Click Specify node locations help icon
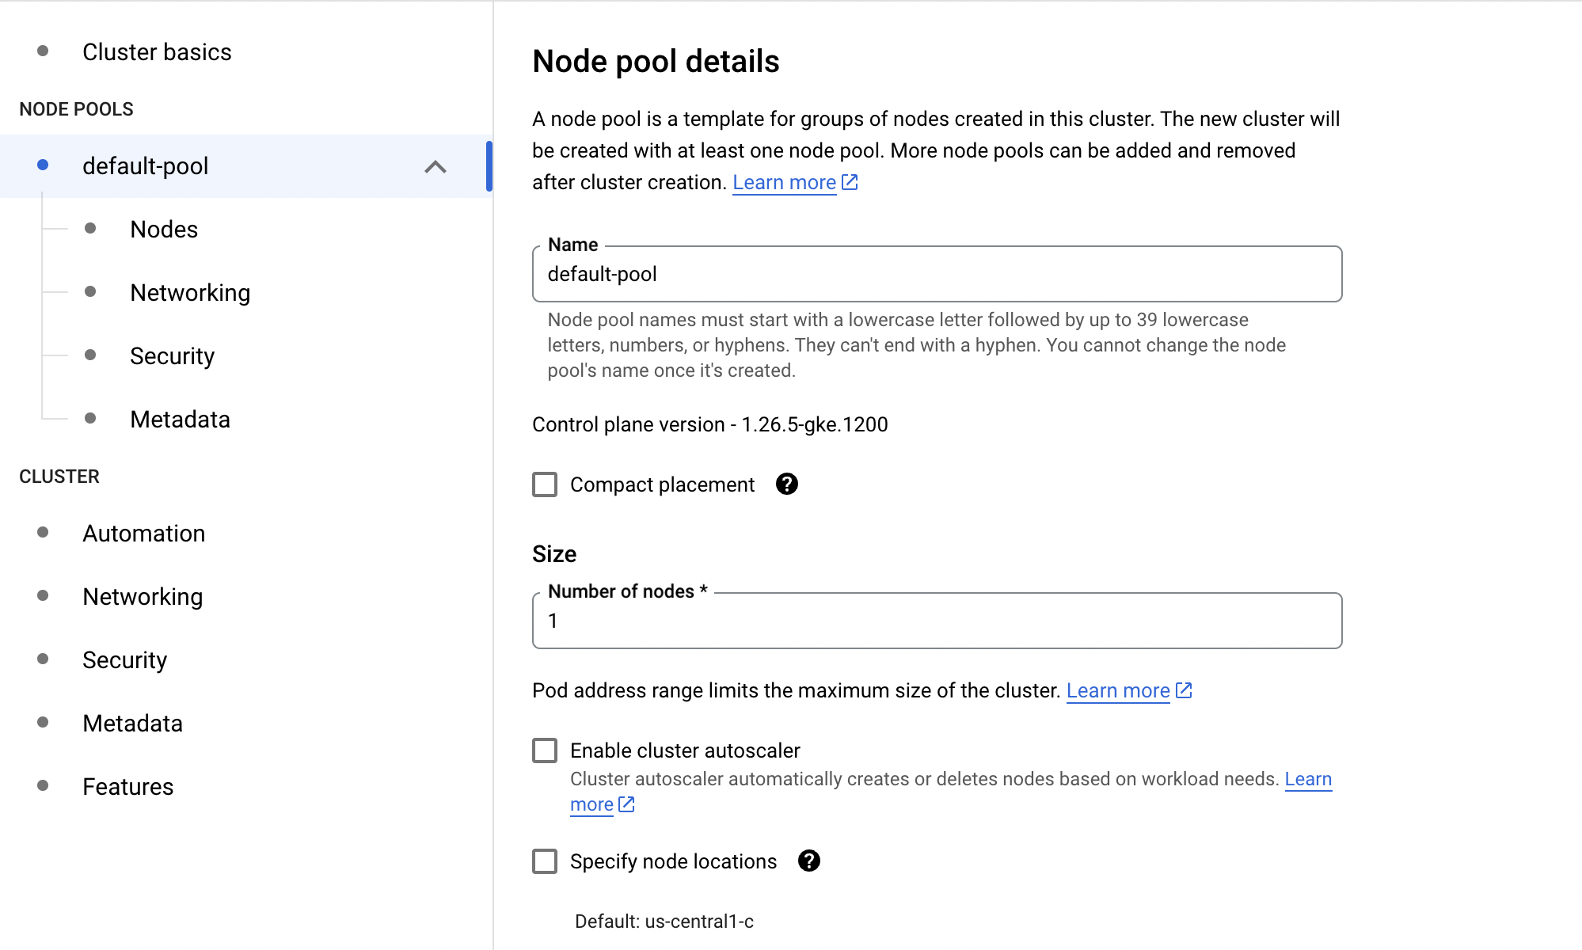 (x=808, y=861)
